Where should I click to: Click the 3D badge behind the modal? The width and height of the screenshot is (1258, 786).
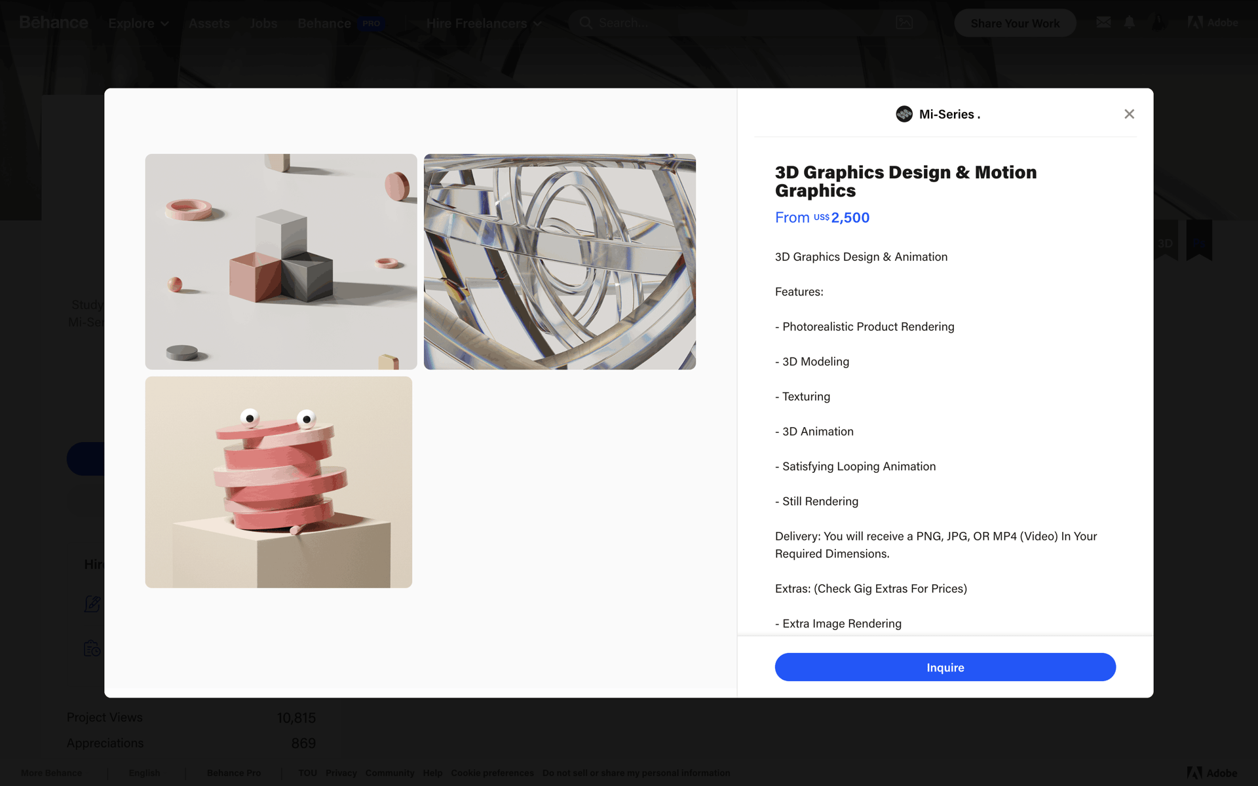tap(1166, 241)
